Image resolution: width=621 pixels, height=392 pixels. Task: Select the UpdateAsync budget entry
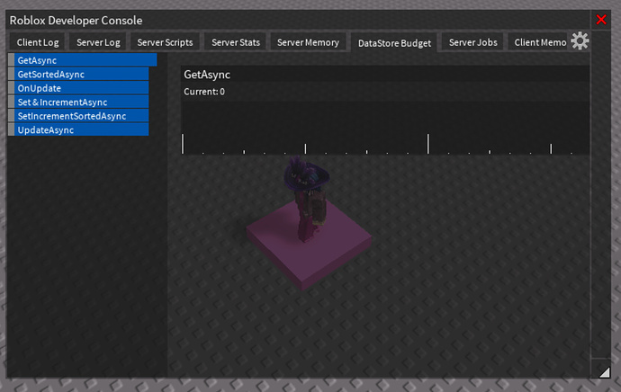pos(78,129)
